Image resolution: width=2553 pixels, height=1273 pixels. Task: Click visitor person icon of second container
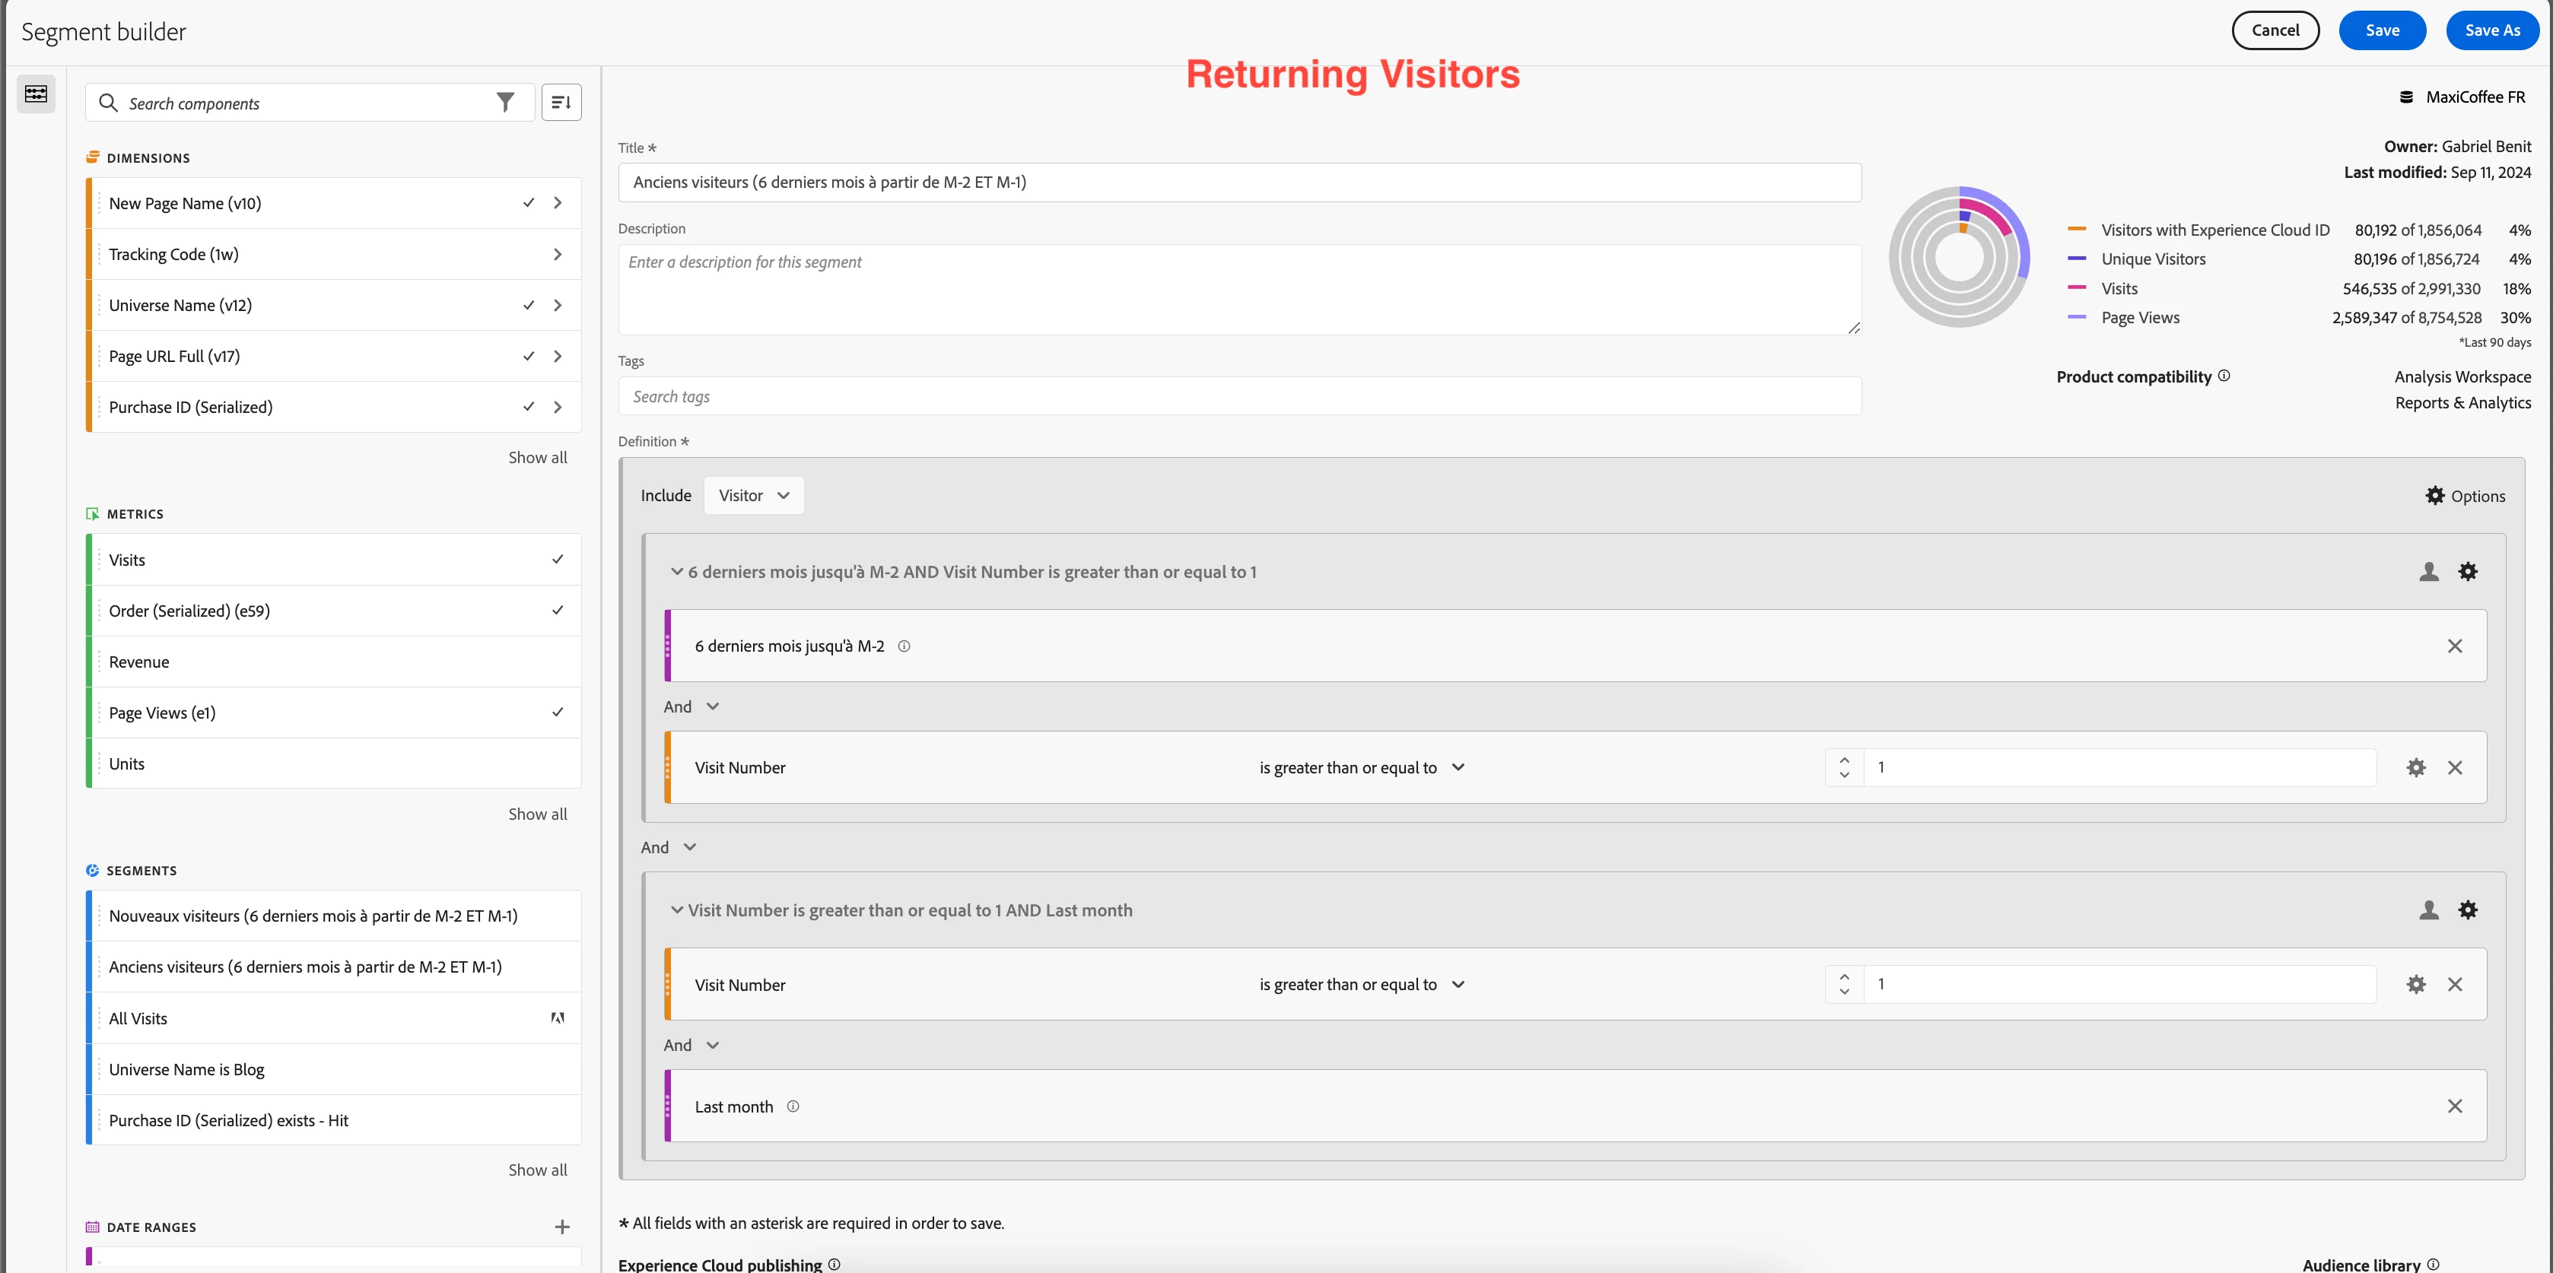[2428, 910]
